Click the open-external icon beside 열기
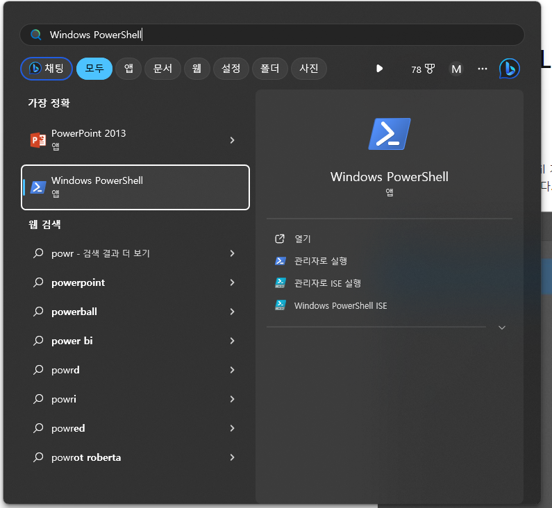The width and height of the screenshot is (552, 508). click(x=280, y=239)
